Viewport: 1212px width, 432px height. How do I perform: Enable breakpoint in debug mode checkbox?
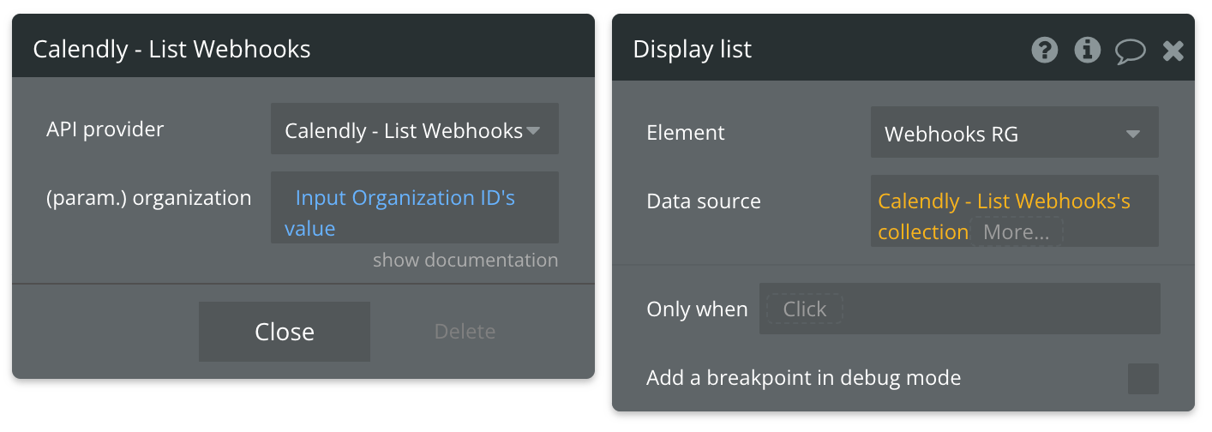coord(1143,378)
